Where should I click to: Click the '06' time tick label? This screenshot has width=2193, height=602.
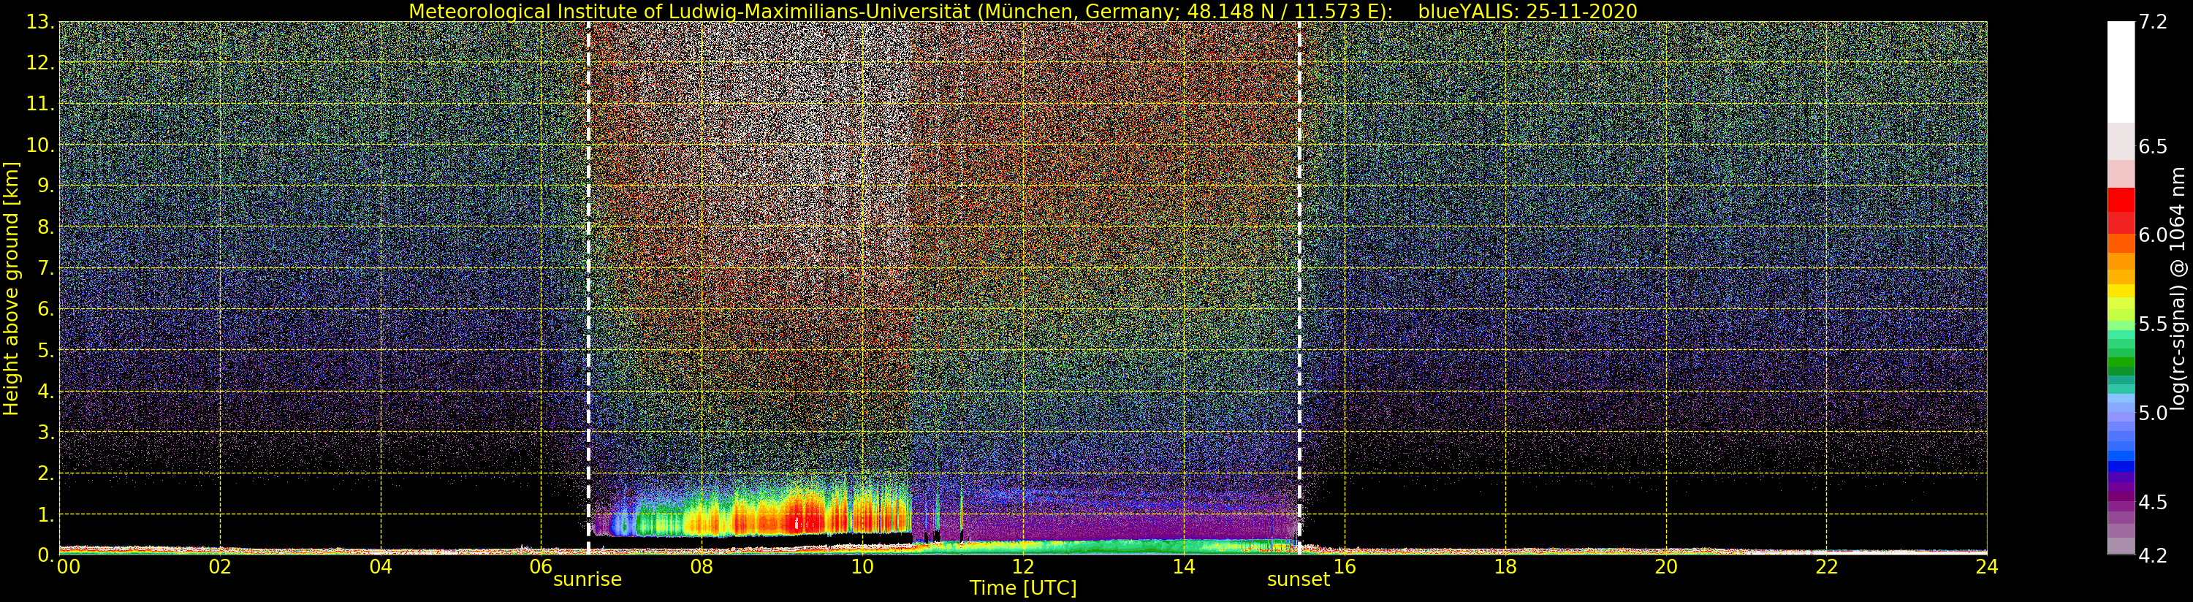tap(541, 566)
